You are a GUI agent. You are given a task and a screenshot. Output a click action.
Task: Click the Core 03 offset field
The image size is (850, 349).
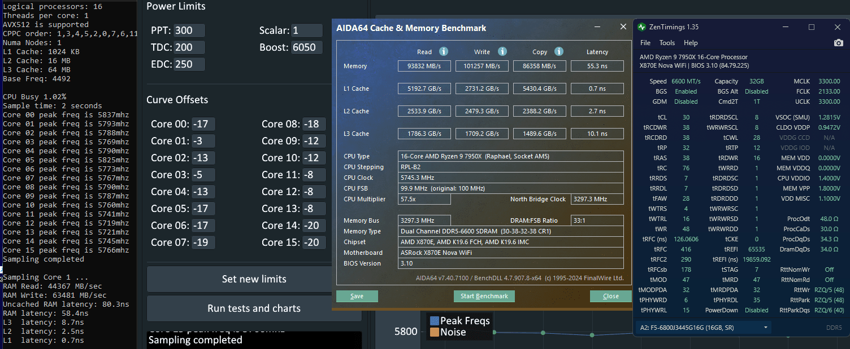(x=203, y=175)
